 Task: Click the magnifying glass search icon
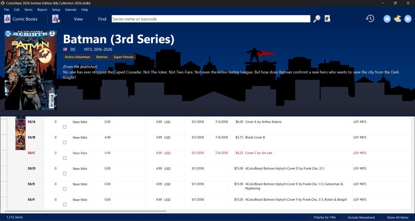[317, 19]
